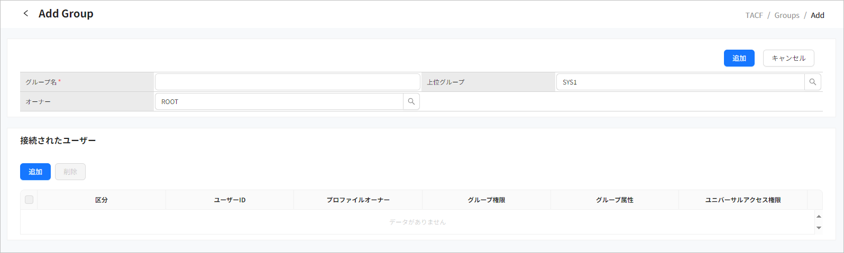
Task: Click the Add breadcrumb item
Action: pos(817,15)
